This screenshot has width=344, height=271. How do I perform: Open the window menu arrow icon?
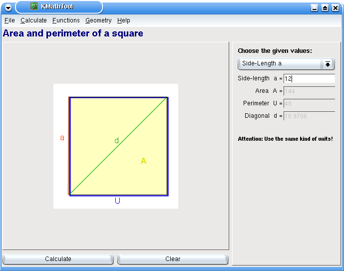coord(8,8)
